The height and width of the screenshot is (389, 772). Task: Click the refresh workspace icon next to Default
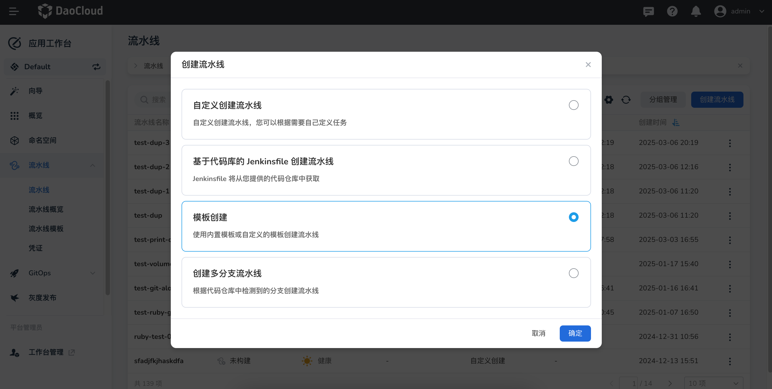(96, 67)
